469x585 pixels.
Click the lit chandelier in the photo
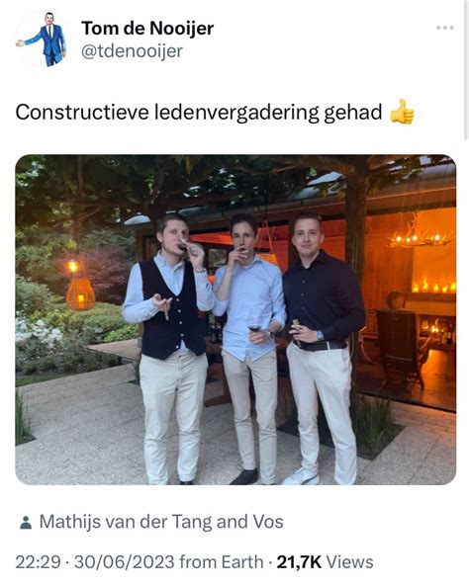(x=419, y=233)
